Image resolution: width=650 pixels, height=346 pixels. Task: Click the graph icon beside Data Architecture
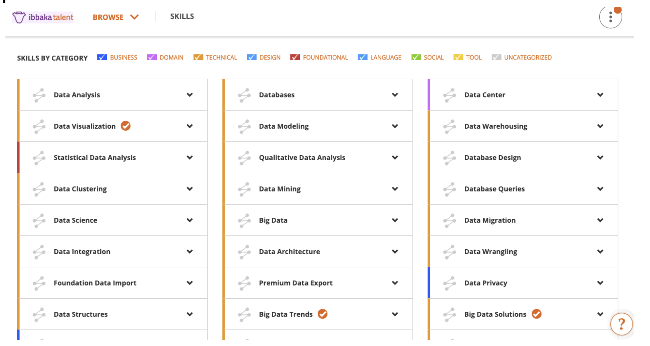click(x=244, y=252)
